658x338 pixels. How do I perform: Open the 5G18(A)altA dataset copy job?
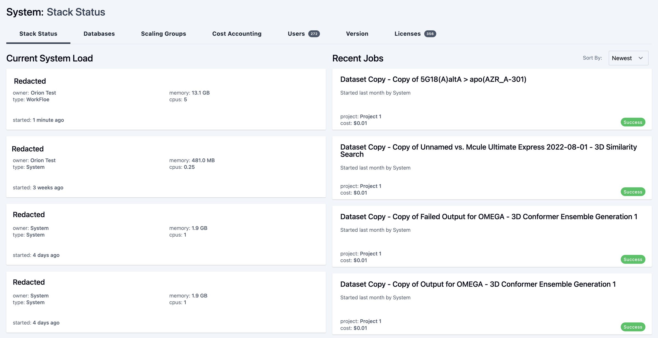(x=433, y=79)
